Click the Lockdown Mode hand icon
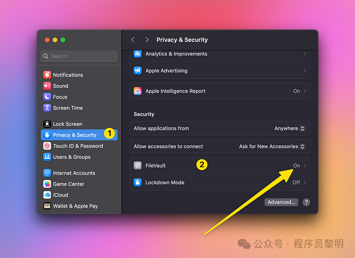Viewport: 355px width, 258px height. [x=137, y=182]
